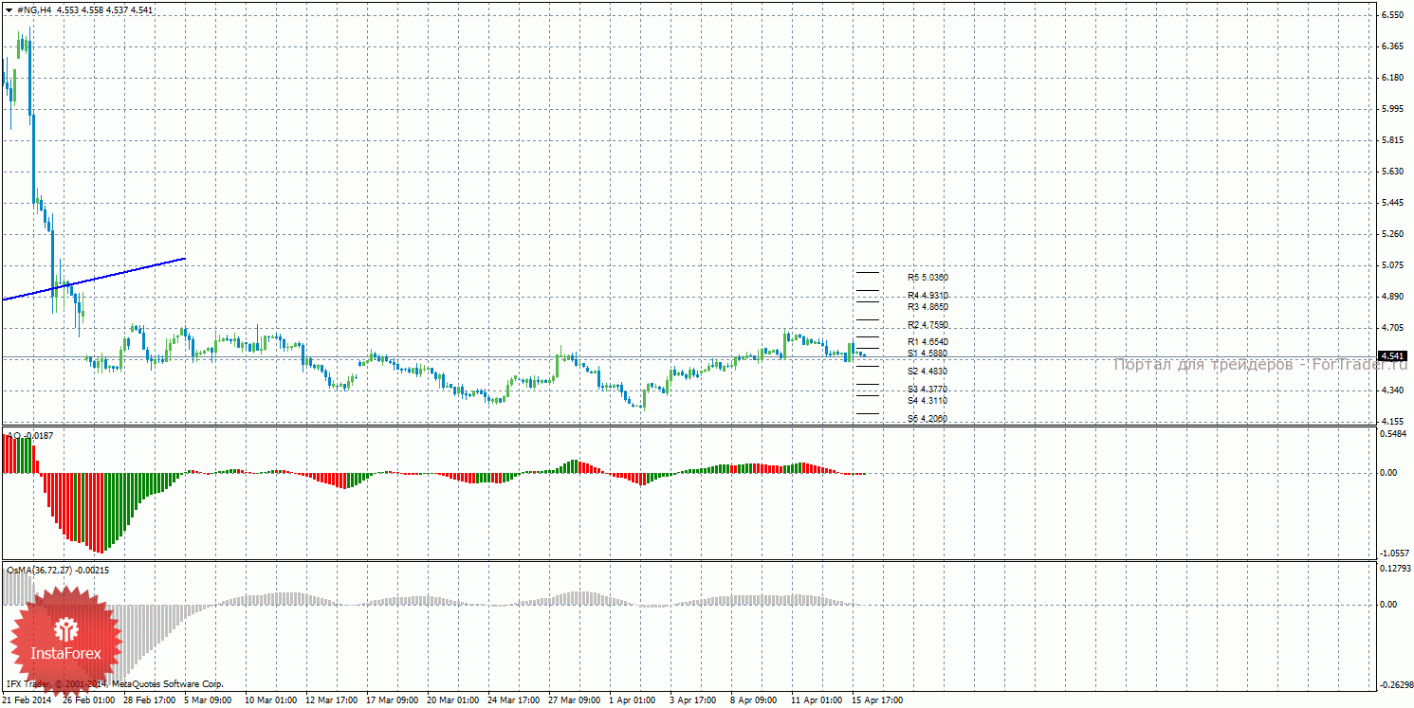Click the 15 Apr 17:00 time label
Screen dimensions: 1414x708
[x=877, y=700]
